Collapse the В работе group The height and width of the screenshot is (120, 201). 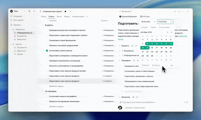click(42, 25)
